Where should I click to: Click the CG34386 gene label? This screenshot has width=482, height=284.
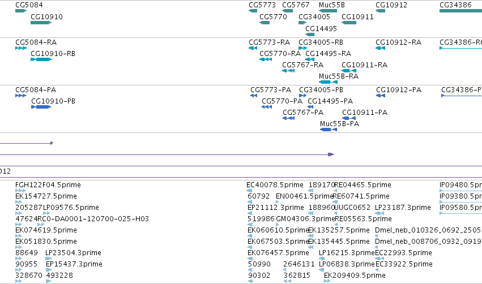click(455, 5)
